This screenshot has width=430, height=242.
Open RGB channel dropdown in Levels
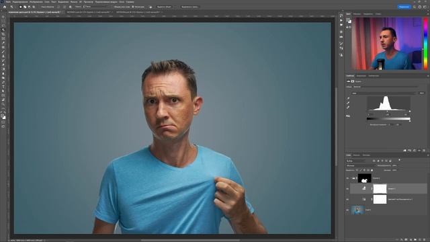pyautogui.click(x=384, y=93)
